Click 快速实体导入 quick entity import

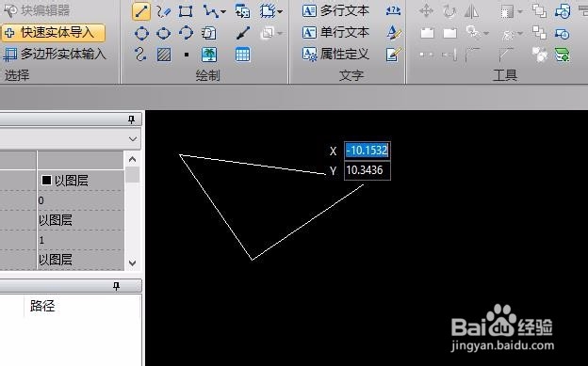pos(54,33)
